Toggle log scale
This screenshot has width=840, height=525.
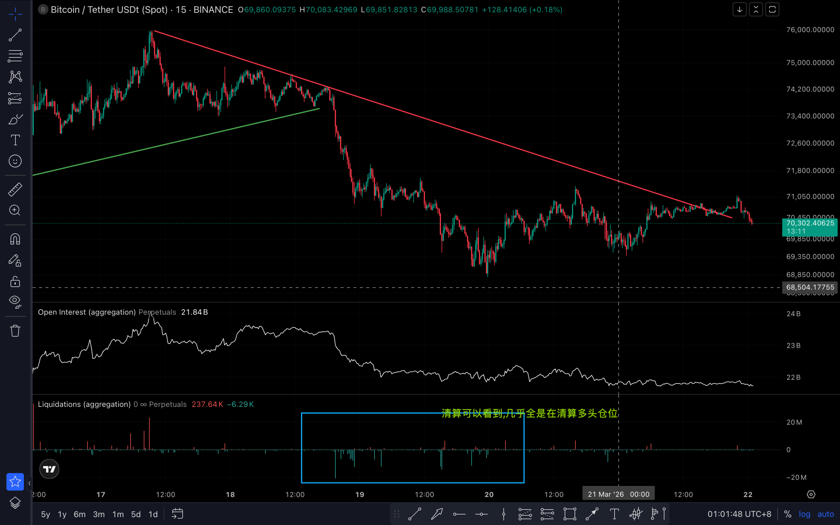804,514
